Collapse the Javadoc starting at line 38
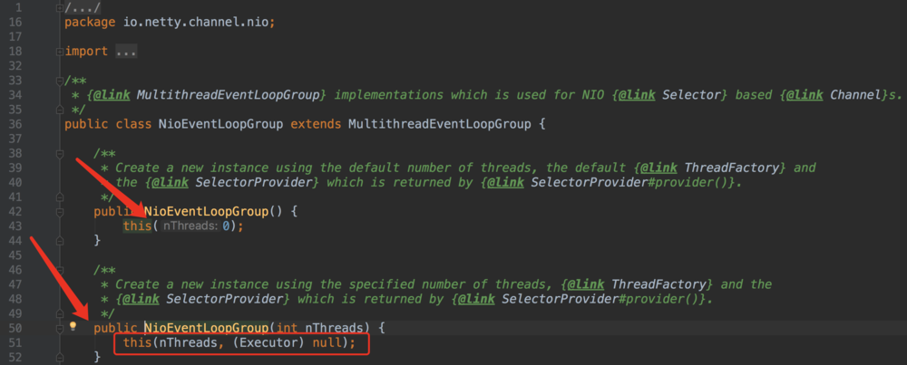 87,153
